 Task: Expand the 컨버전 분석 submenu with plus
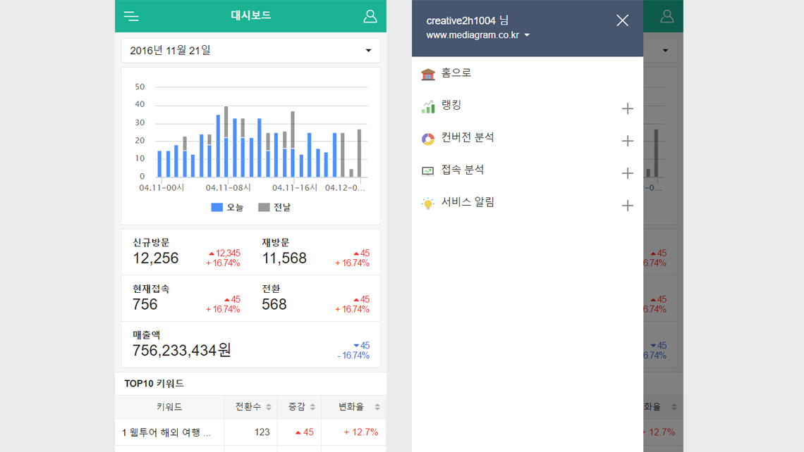(627, 141)
